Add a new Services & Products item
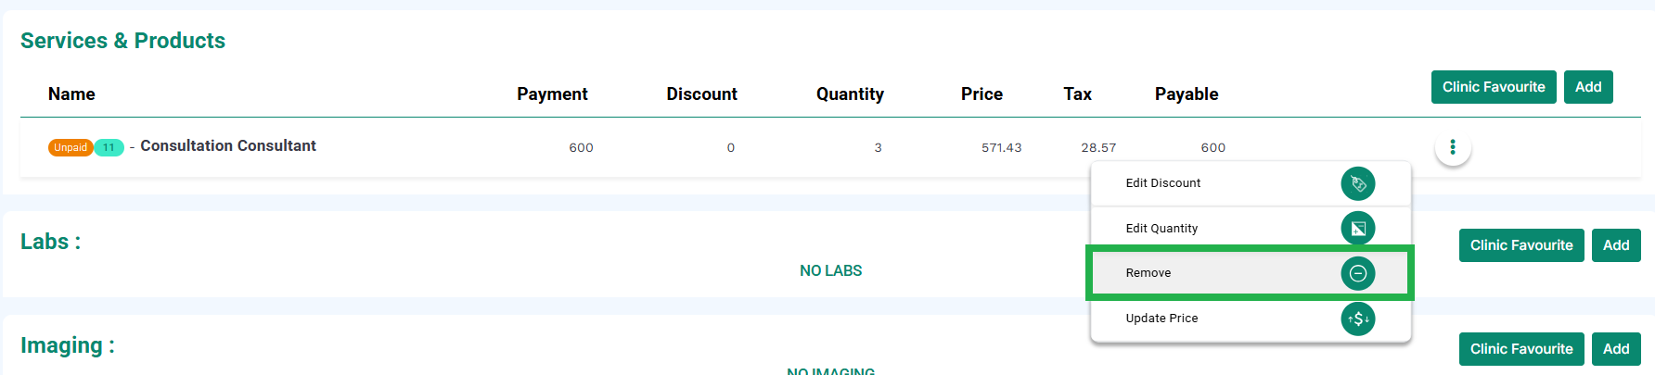Image resolution: width=1655 pixels, height=375 pixels. (1588, 87)
